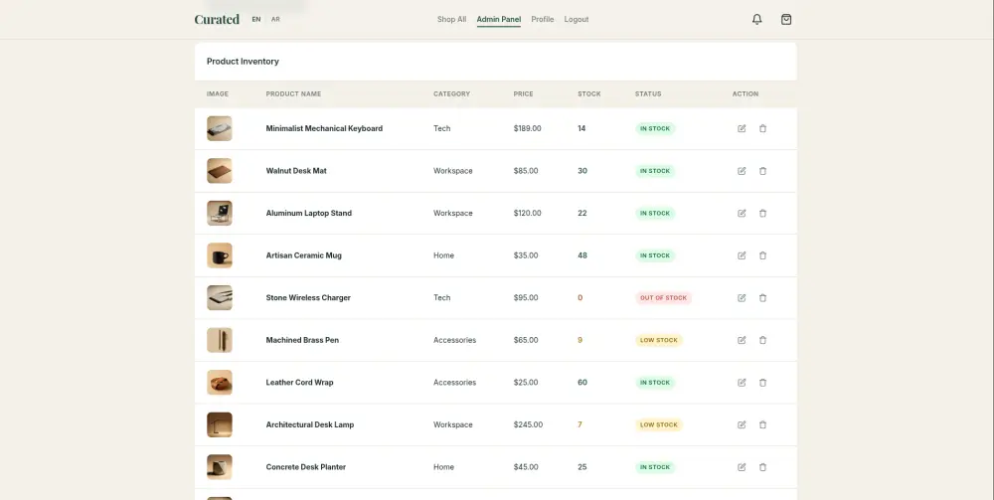994x500 pixels.
Task: Select the Leather Cord Wrap name
Action: pos(299,383)
